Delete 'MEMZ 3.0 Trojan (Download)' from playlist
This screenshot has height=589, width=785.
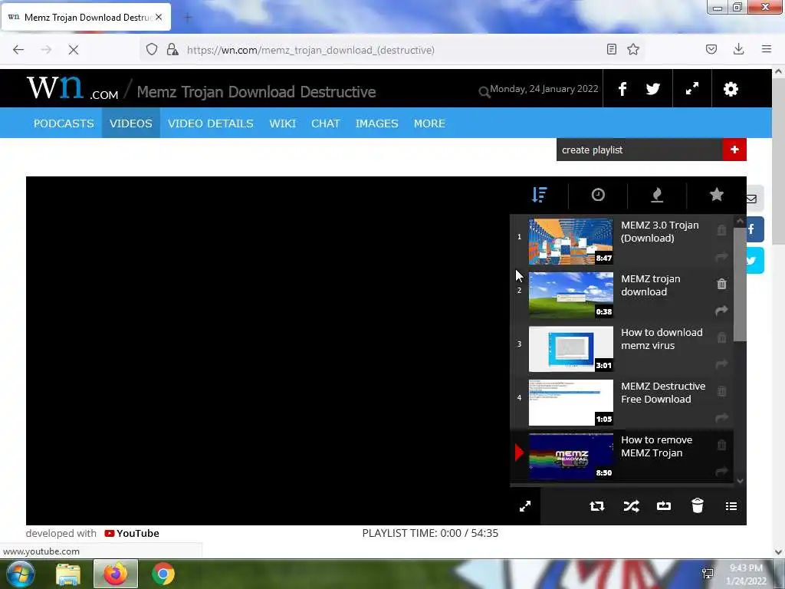(721, 230)
